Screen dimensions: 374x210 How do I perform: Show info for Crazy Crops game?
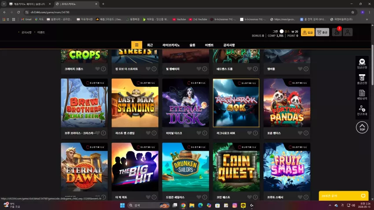(103, 69)
